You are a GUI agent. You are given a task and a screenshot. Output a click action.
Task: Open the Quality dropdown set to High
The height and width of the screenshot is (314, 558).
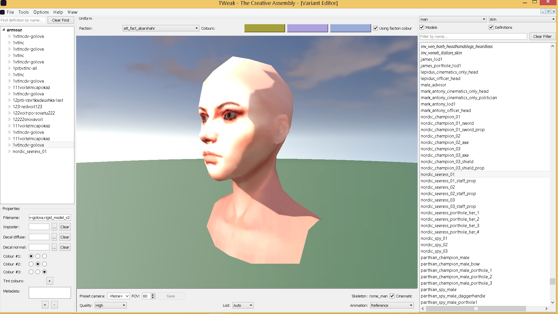[110, 305]
